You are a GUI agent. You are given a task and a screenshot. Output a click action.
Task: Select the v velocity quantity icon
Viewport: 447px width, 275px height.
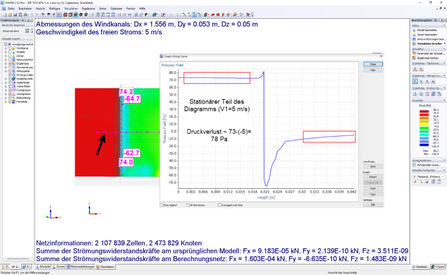(x=421, y=82)
